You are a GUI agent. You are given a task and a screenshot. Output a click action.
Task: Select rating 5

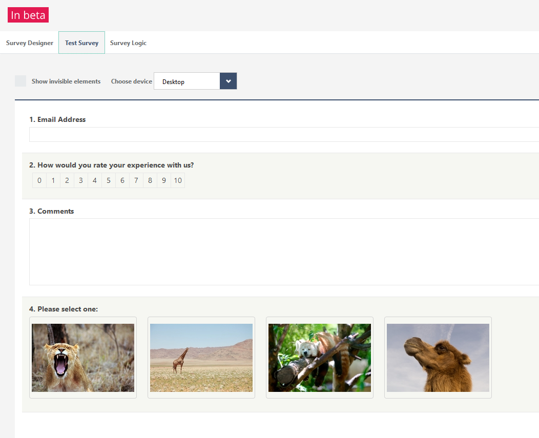(109, 180)
